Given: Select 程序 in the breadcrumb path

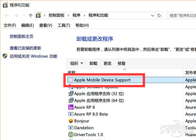Looking at the screenshot, I should coord(76,15).
